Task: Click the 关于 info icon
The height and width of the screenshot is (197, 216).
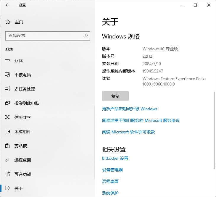Action: (7, 188)
